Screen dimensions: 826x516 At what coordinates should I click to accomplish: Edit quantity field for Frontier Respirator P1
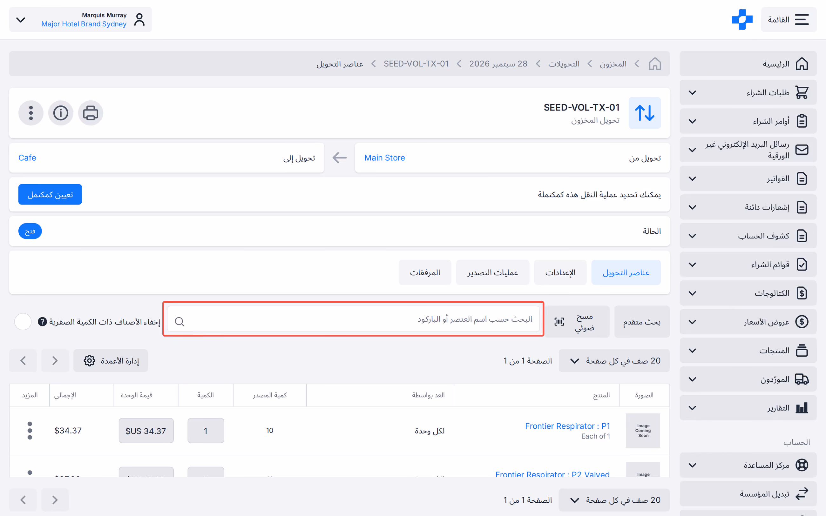click(x=206, y=431)
